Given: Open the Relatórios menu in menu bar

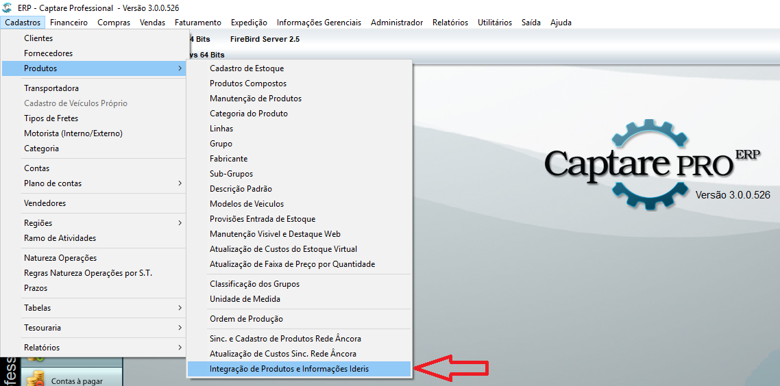Looking at the screenshot, I should click(450, 23).
